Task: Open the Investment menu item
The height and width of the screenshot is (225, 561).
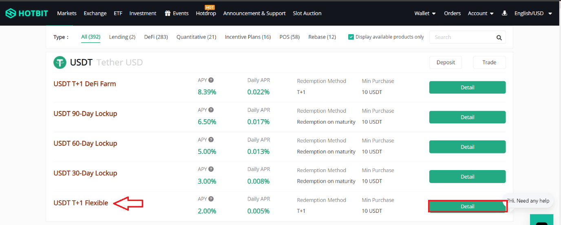Action: coord(143,13)
